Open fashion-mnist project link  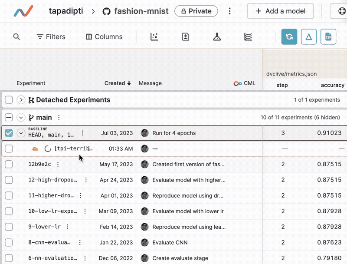[141, 11]
